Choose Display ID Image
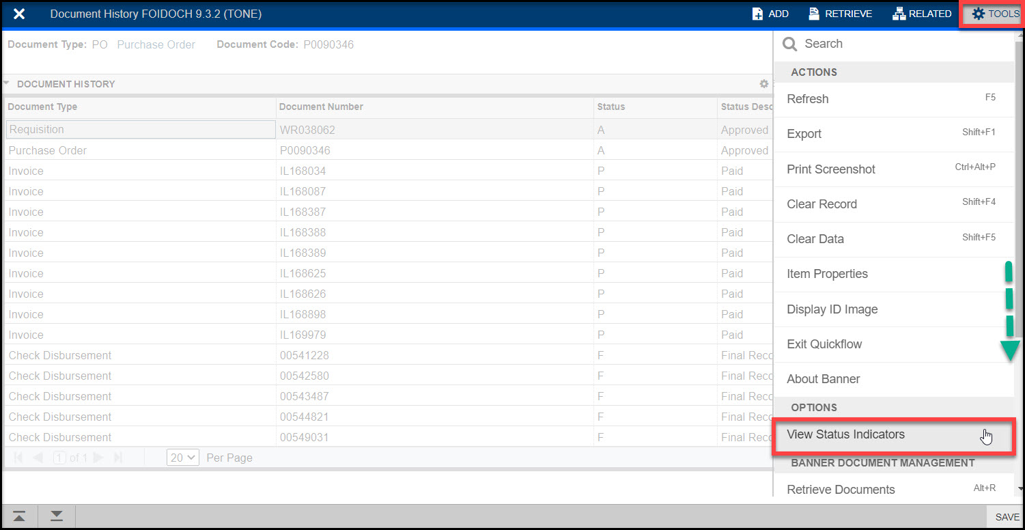Viewport: 1025px width, 530px height. (x=893, y=309)
